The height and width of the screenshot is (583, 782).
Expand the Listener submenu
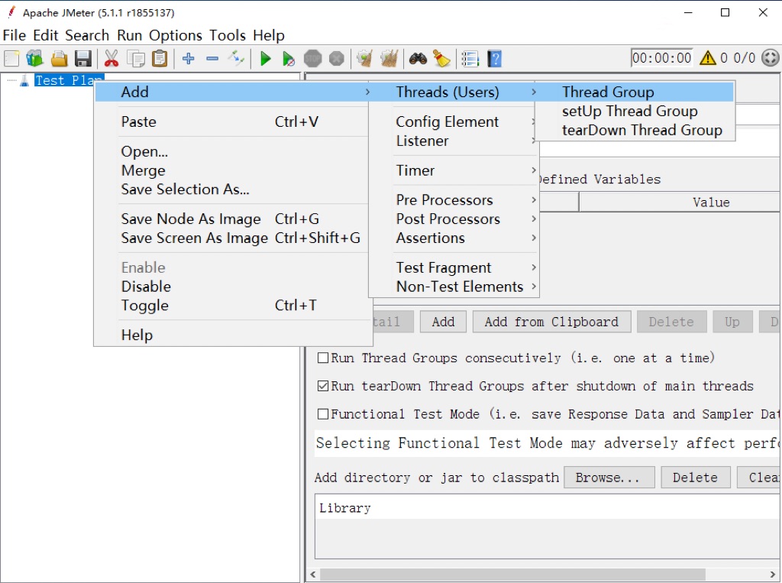[454, 141]
